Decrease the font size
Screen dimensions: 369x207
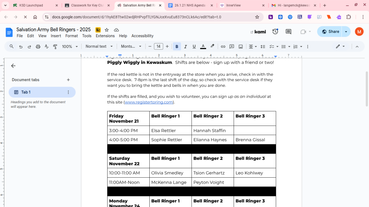pyautogui.click(x=150, y=47)
